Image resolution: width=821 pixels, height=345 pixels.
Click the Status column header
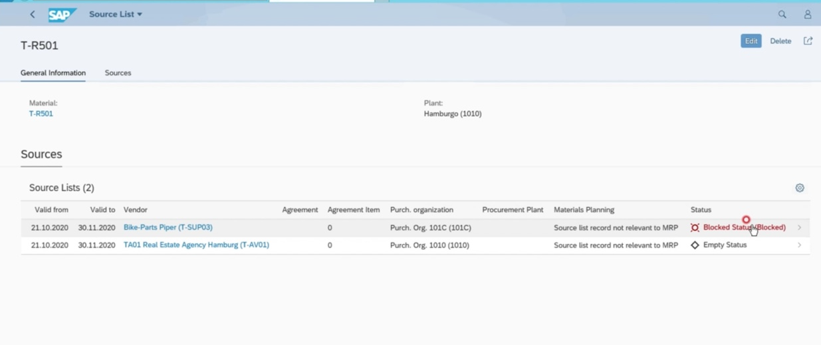[701, 210]
